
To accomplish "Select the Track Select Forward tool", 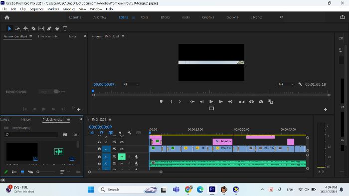I will (17, 28).
